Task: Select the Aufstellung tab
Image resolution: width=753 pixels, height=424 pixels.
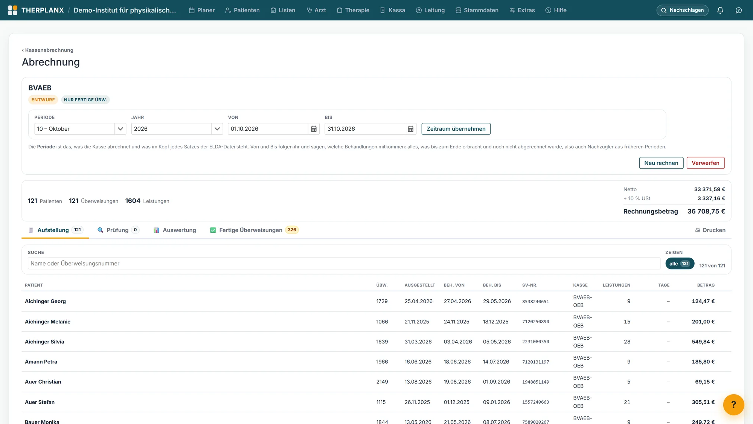Action: pyautogui.click(x=55, y=230)
